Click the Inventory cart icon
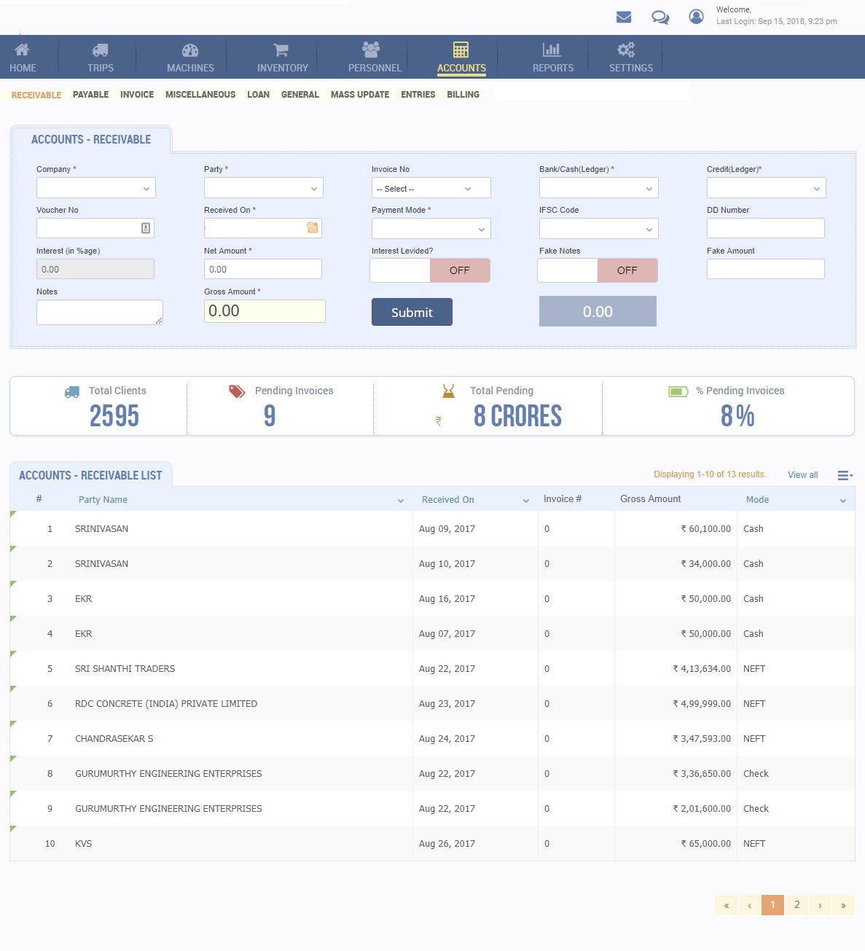Screen dimensions: 865x951 tap(281, 48)
